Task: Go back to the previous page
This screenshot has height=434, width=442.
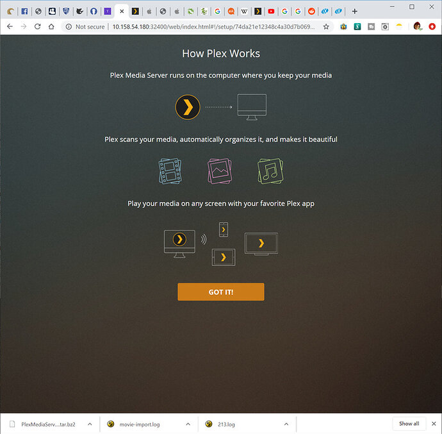Action: tap(10, 26)
